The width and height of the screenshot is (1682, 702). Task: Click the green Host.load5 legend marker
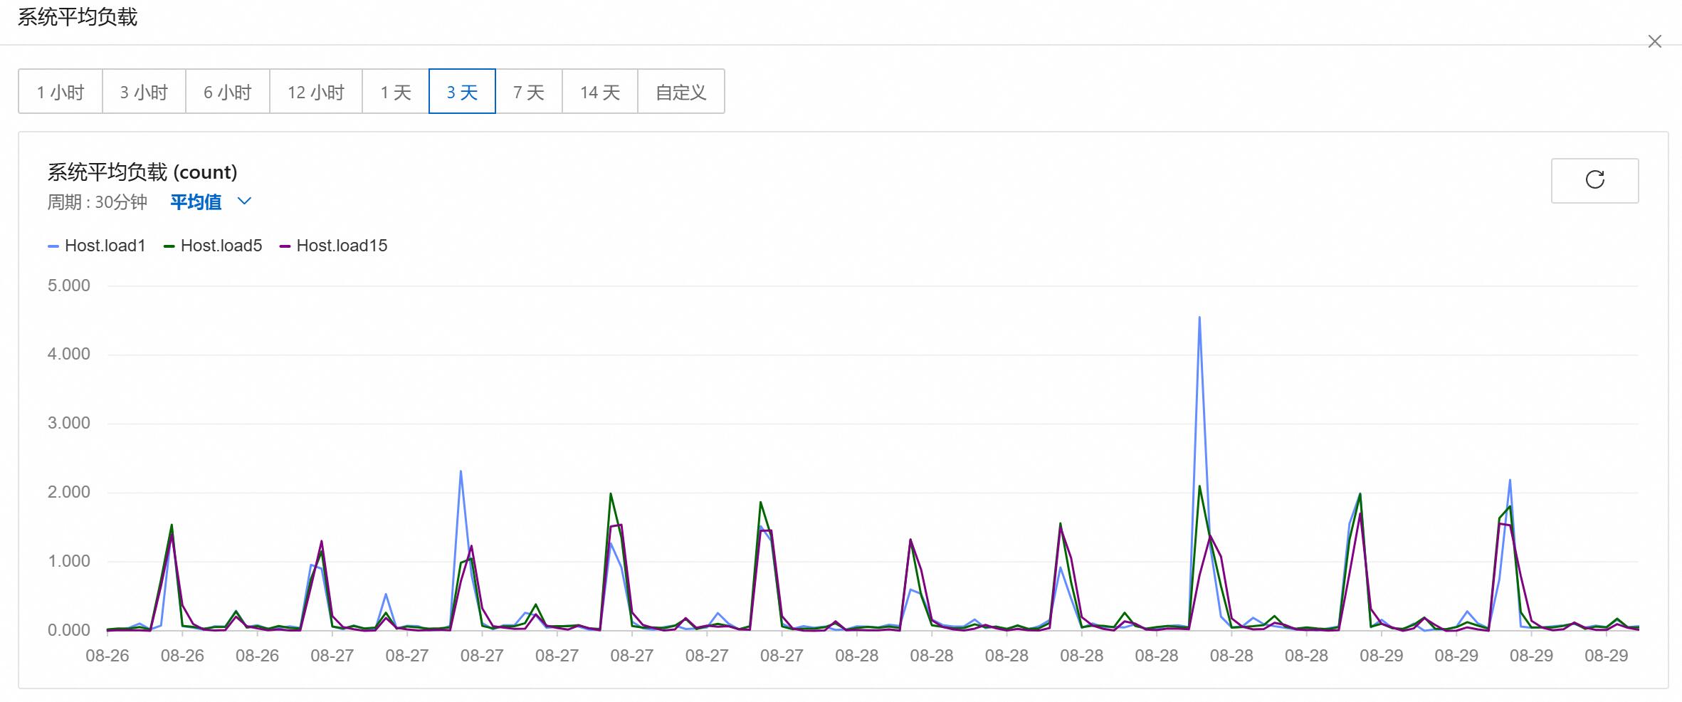point(169,246)
